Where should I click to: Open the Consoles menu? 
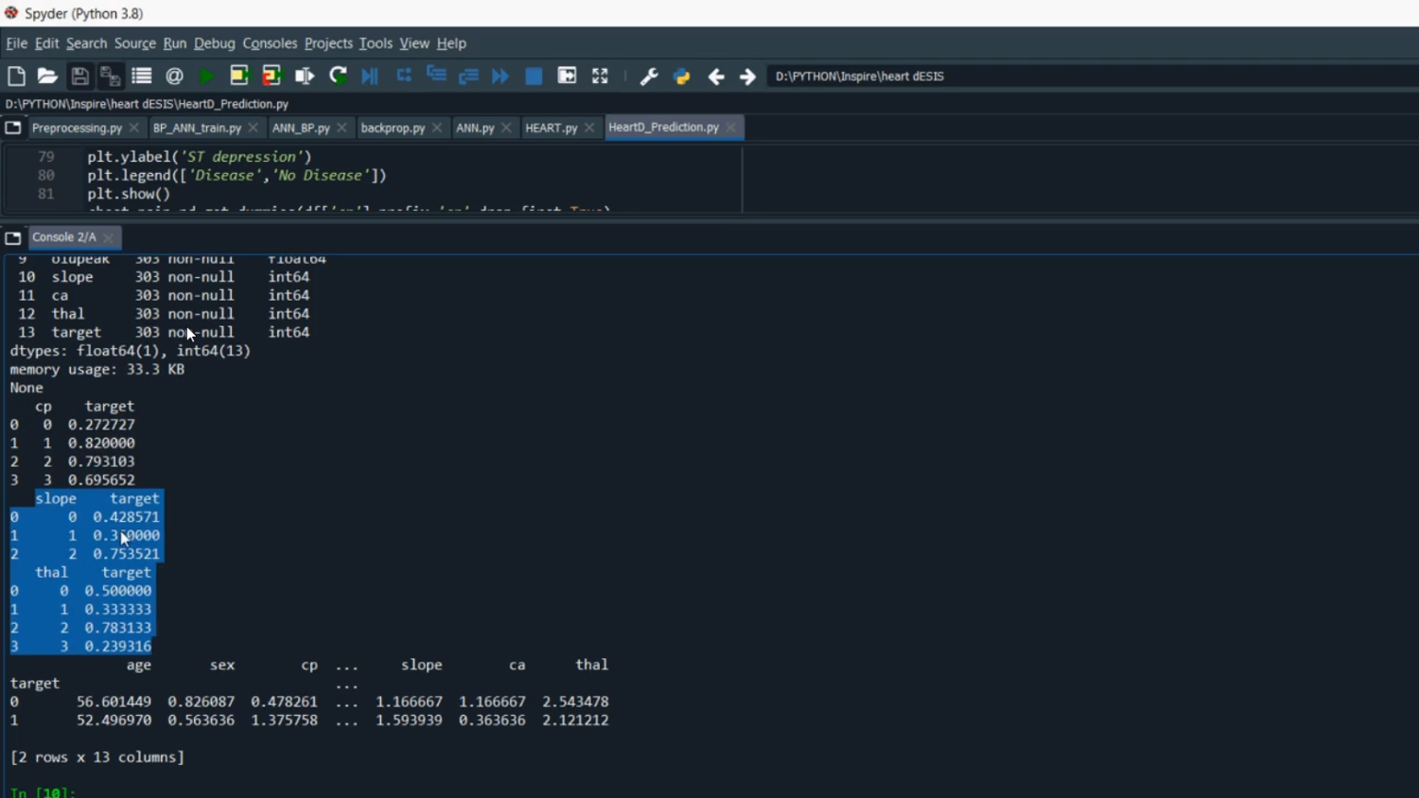pos(270,43)
